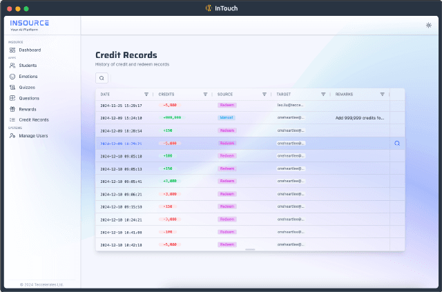The width and height of the screenshot is (442, 292).
Task: Click the Questions sidebar icon
Action: click(12, 98)
